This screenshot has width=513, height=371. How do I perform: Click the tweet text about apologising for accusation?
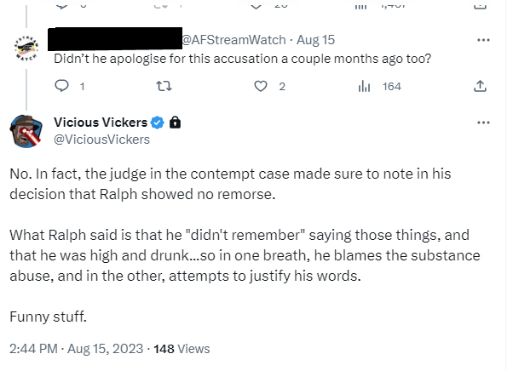(242, 59)
